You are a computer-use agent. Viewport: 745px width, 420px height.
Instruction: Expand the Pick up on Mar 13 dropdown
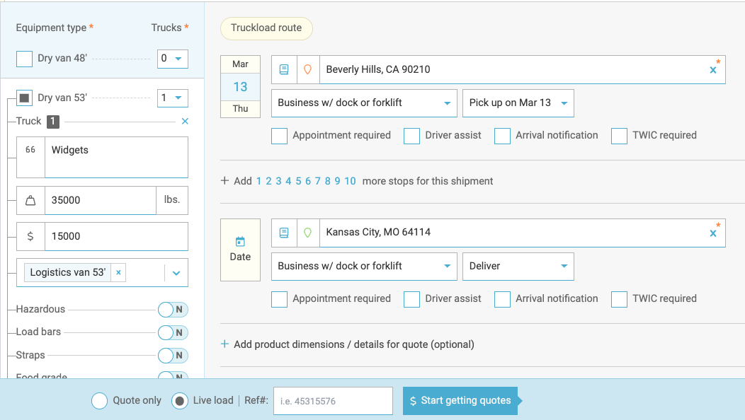[x=518, y=103]
